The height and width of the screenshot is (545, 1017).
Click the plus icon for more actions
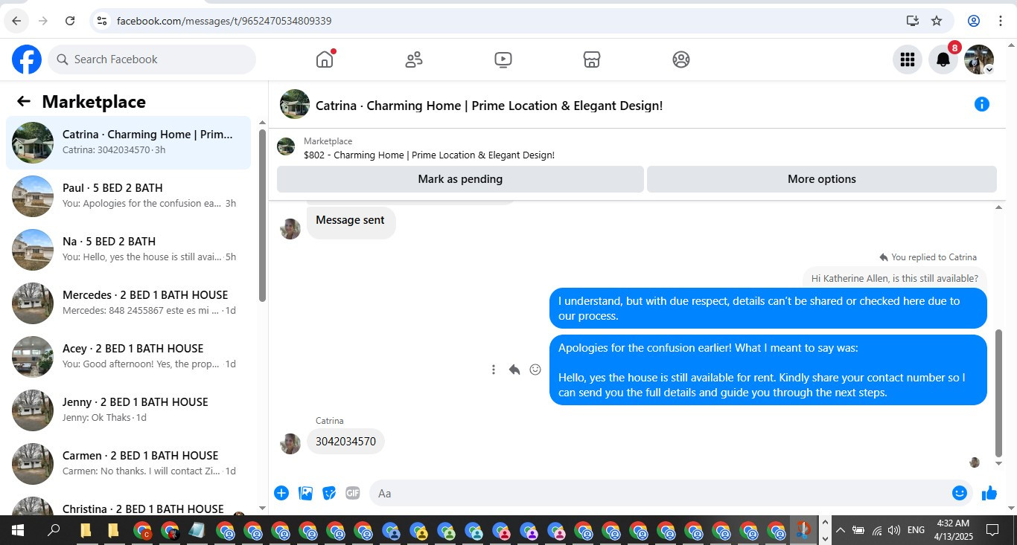(x=281, y=493)
